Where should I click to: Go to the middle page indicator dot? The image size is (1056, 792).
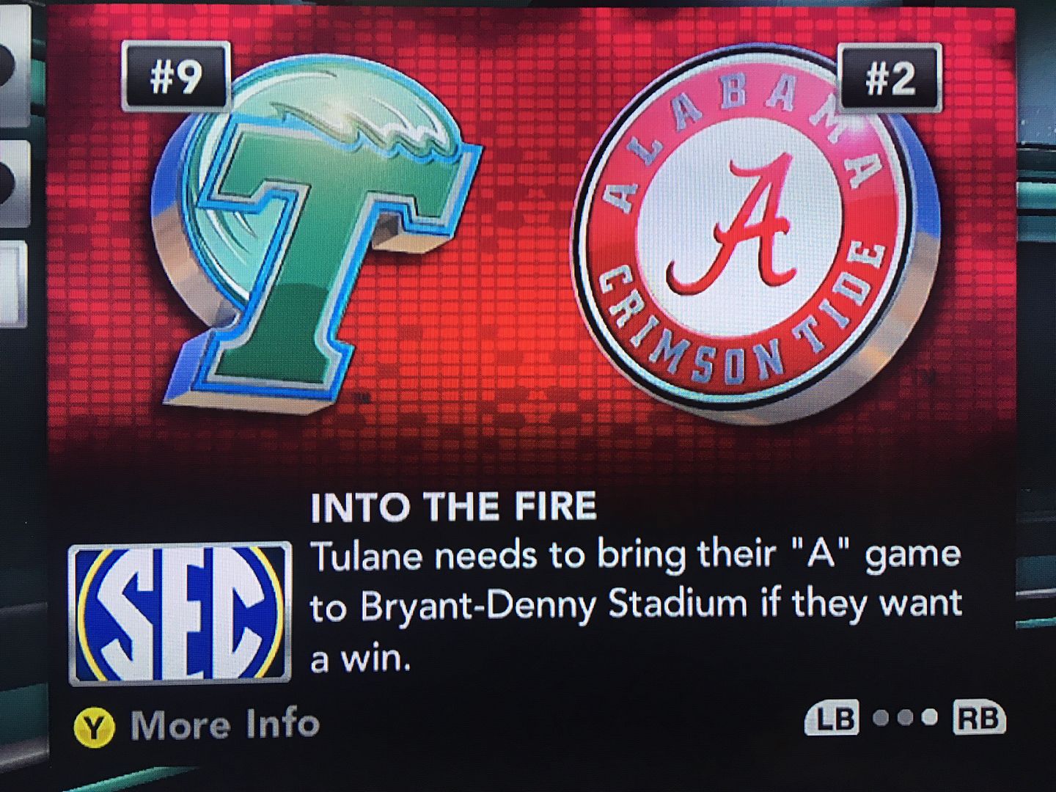(906, 718)
